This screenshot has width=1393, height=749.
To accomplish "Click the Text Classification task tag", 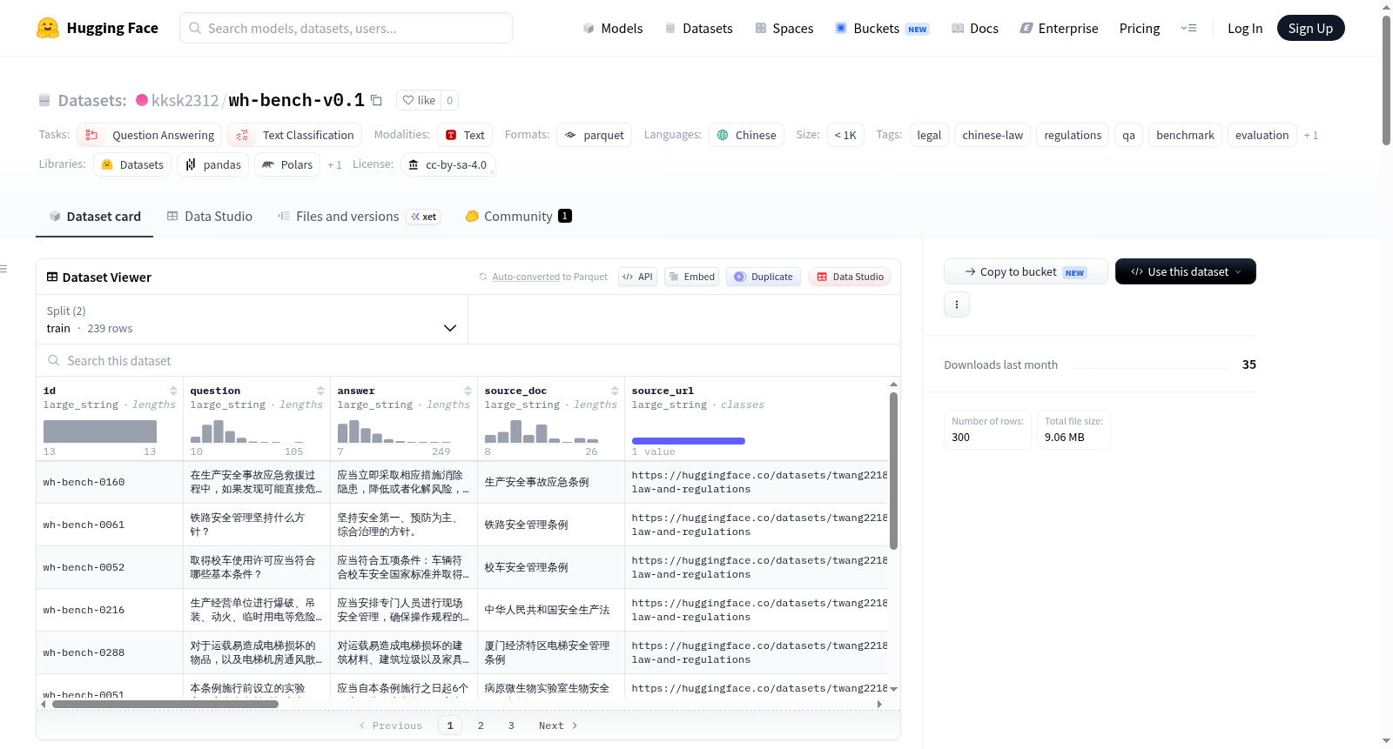I will tap(295, 135).
